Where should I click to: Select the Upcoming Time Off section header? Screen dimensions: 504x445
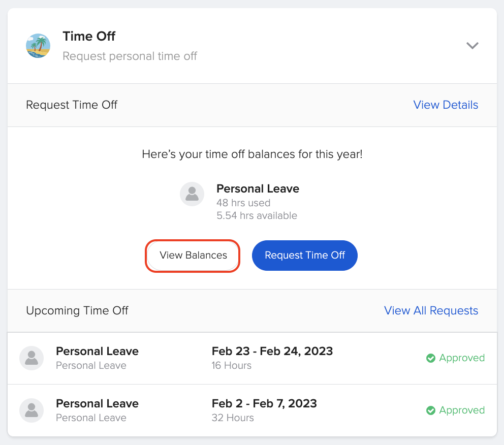coord(77,310)
